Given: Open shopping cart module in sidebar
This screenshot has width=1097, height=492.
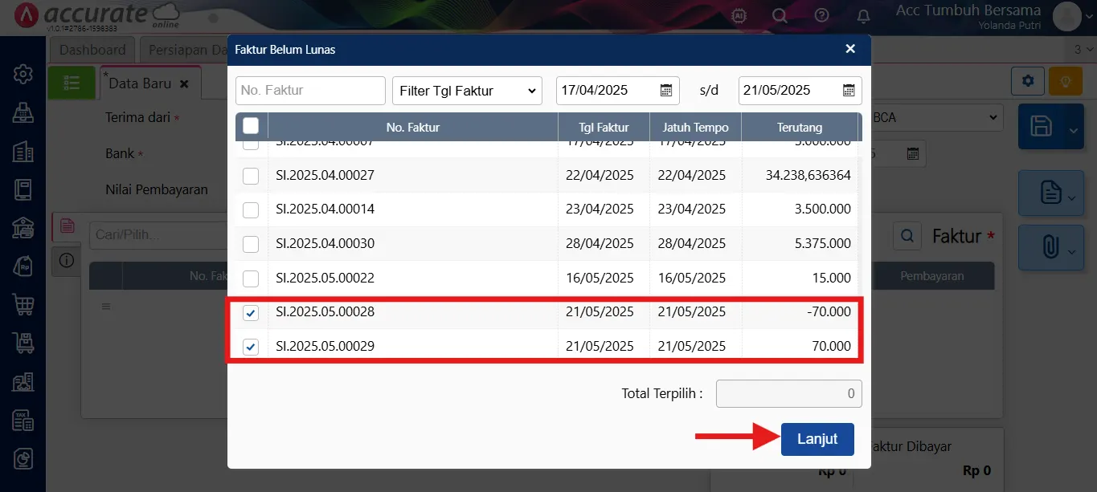Looking at the screenshot, I should click(x=23, y=304).
